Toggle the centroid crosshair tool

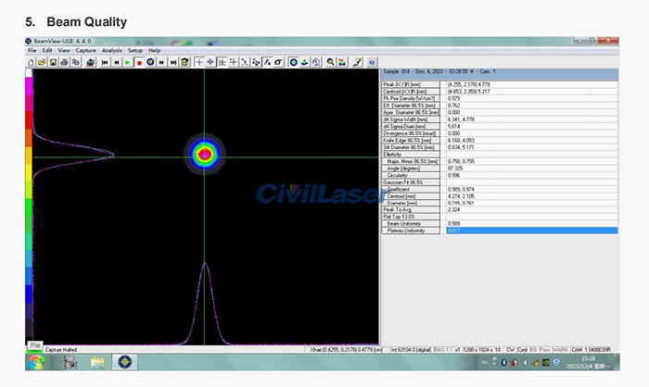click(210, 62)
